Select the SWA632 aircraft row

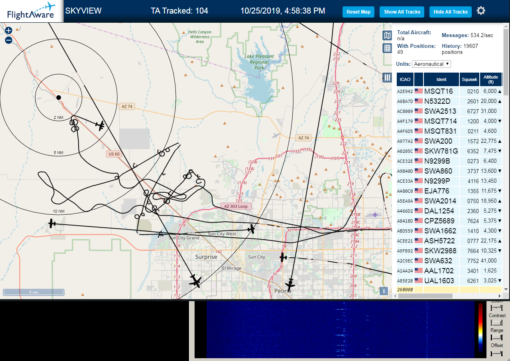(449, 261)
